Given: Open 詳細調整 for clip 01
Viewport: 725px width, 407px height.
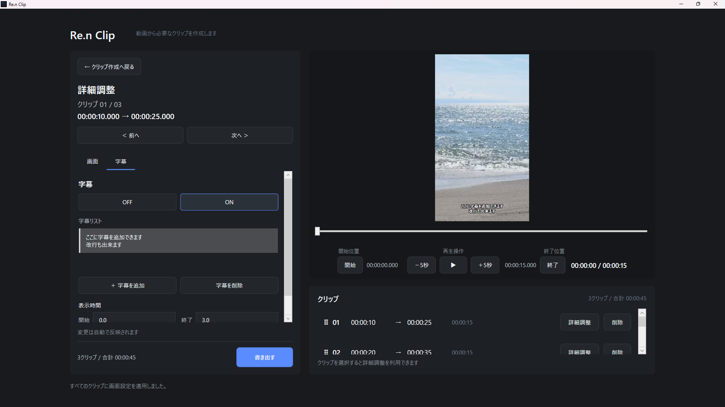Looking at the screenshot, I should pyautogui.click(x=580, y=322).
